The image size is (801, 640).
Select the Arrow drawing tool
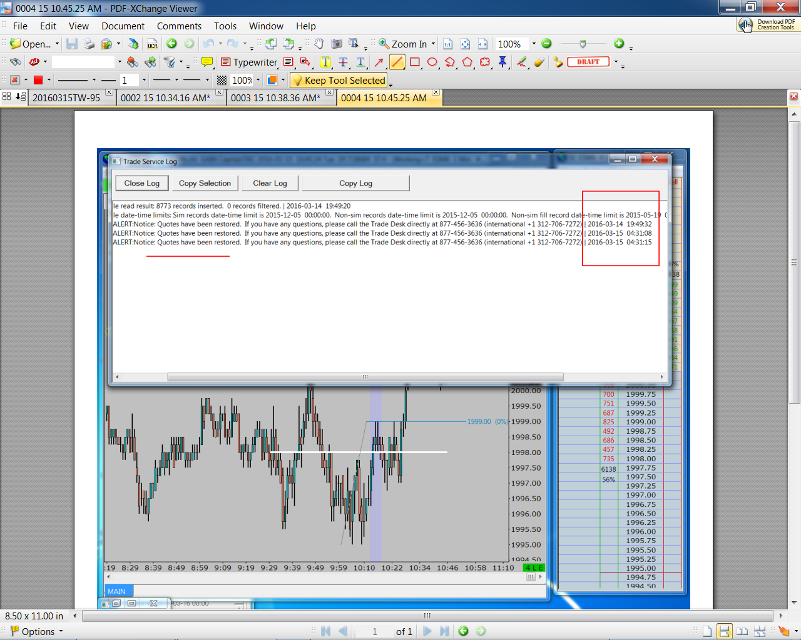pos(379,62)
